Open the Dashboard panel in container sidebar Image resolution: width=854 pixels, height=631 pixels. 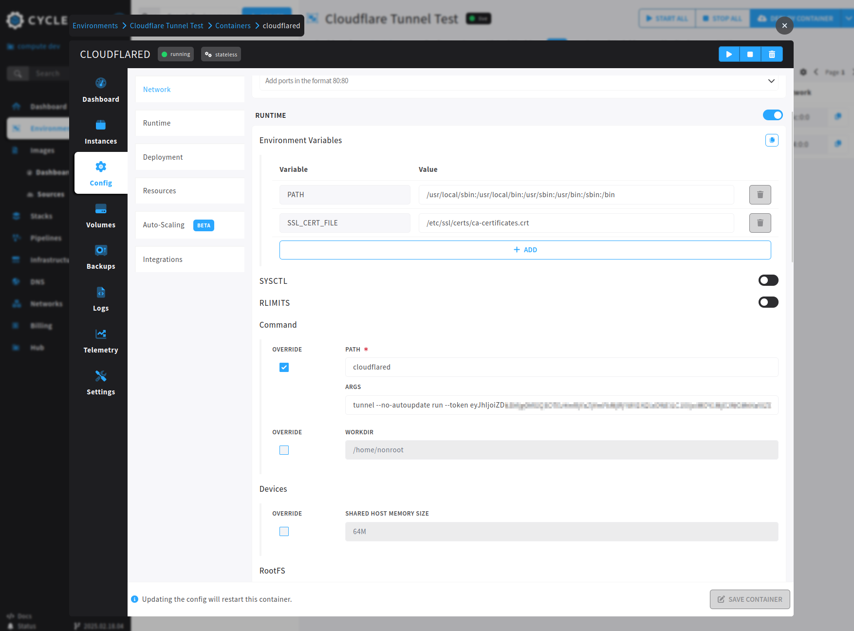[101, 90]
